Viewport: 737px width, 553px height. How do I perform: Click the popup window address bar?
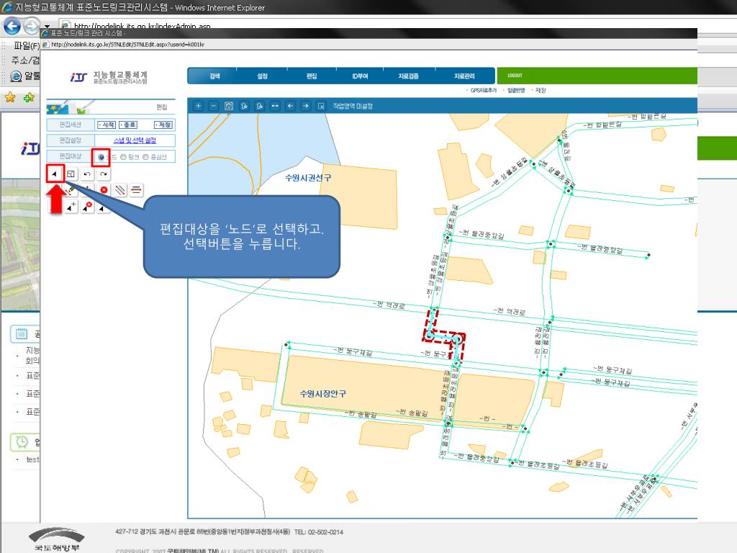click(x=369, y=45)
